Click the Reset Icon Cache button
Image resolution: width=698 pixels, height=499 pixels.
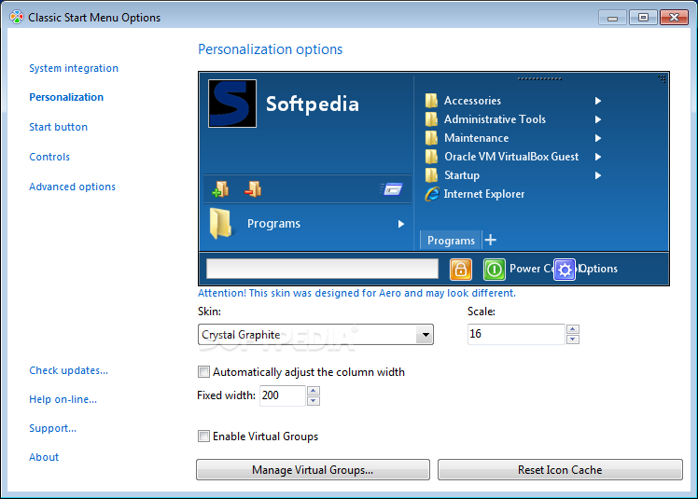point(560,470)
